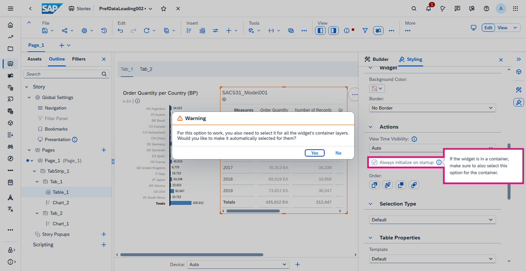
Task: Close the Styling panel
Action: [501, 60]
